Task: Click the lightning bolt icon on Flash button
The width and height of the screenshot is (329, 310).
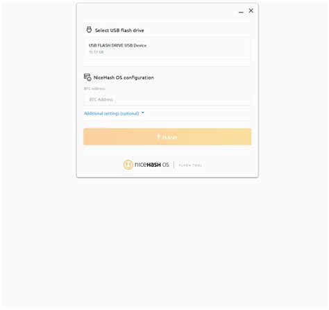Action: click(x=158, y=136)
